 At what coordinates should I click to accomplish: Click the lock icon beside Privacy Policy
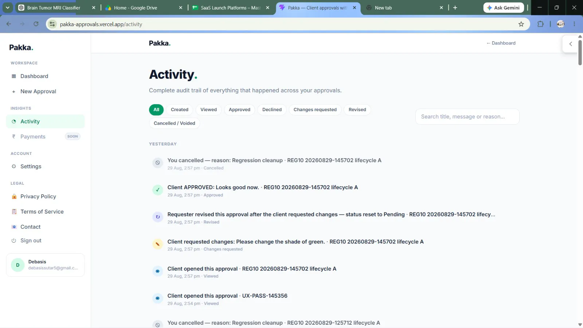(x=14, y=196)
